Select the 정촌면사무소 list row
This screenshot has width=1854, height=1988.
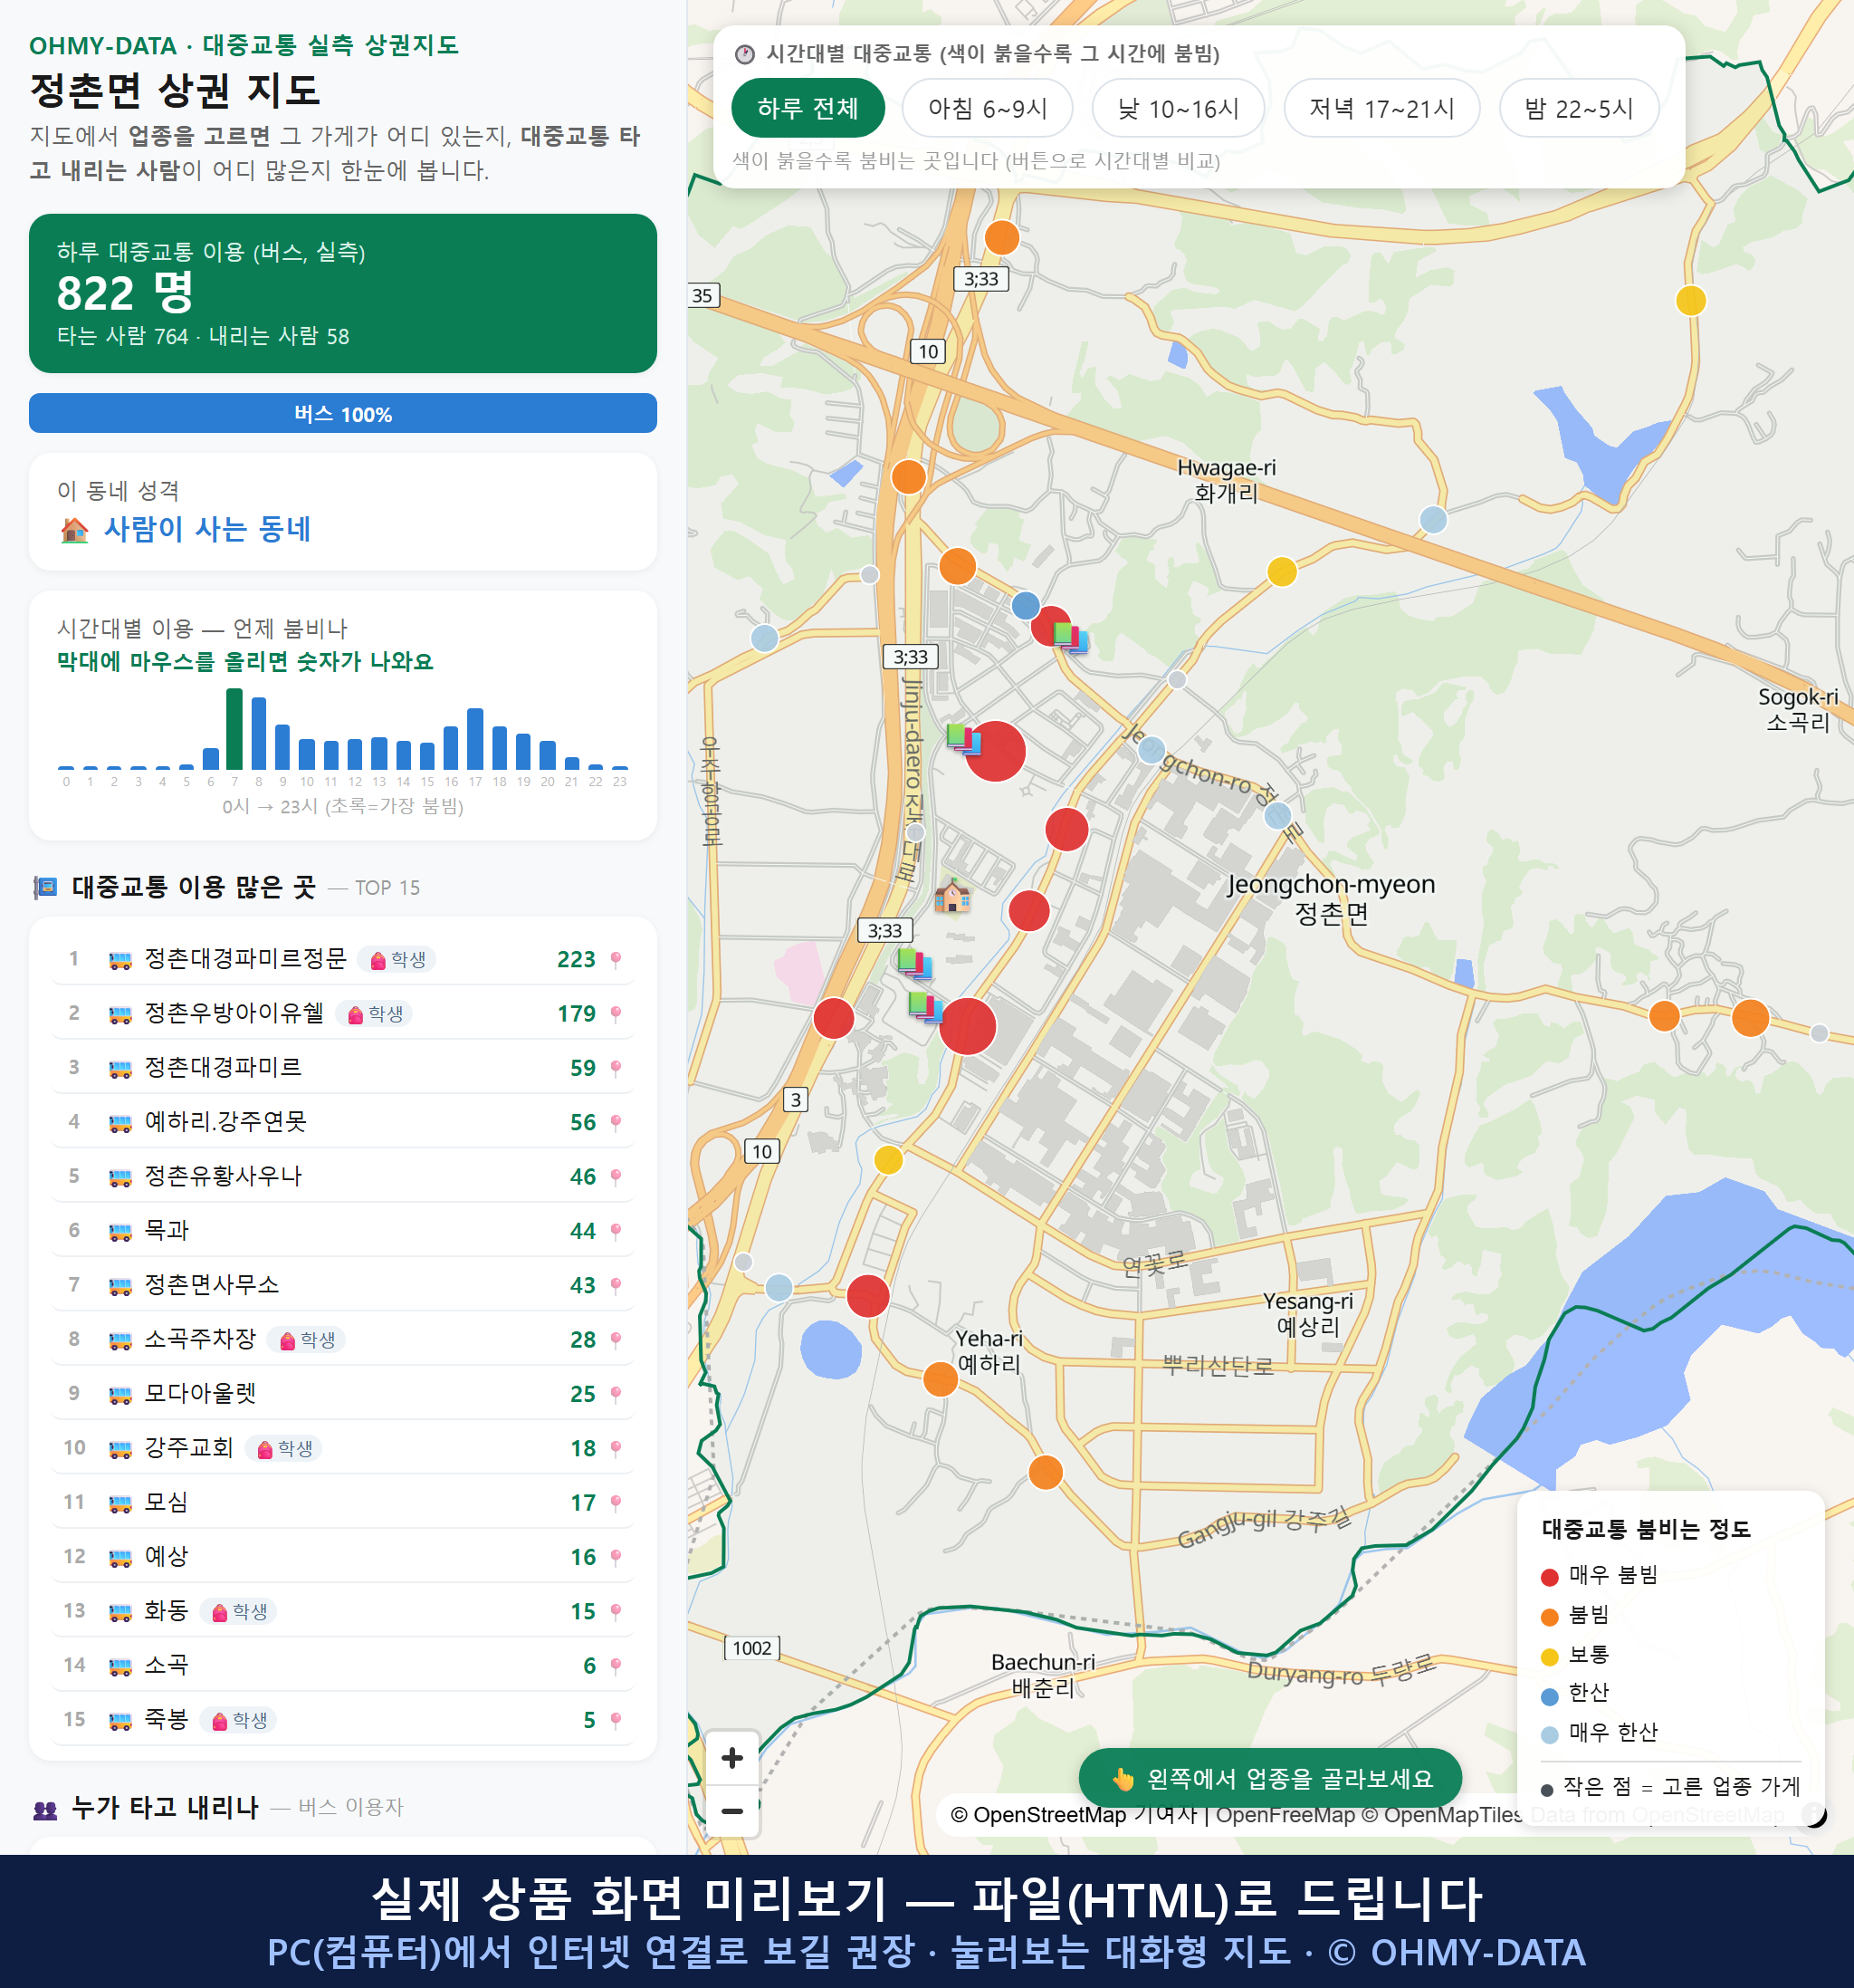[343, 1285]
